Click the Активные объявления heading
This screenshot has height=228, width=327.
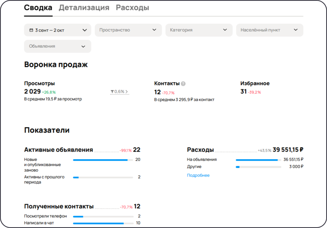[x=58, y=149]
